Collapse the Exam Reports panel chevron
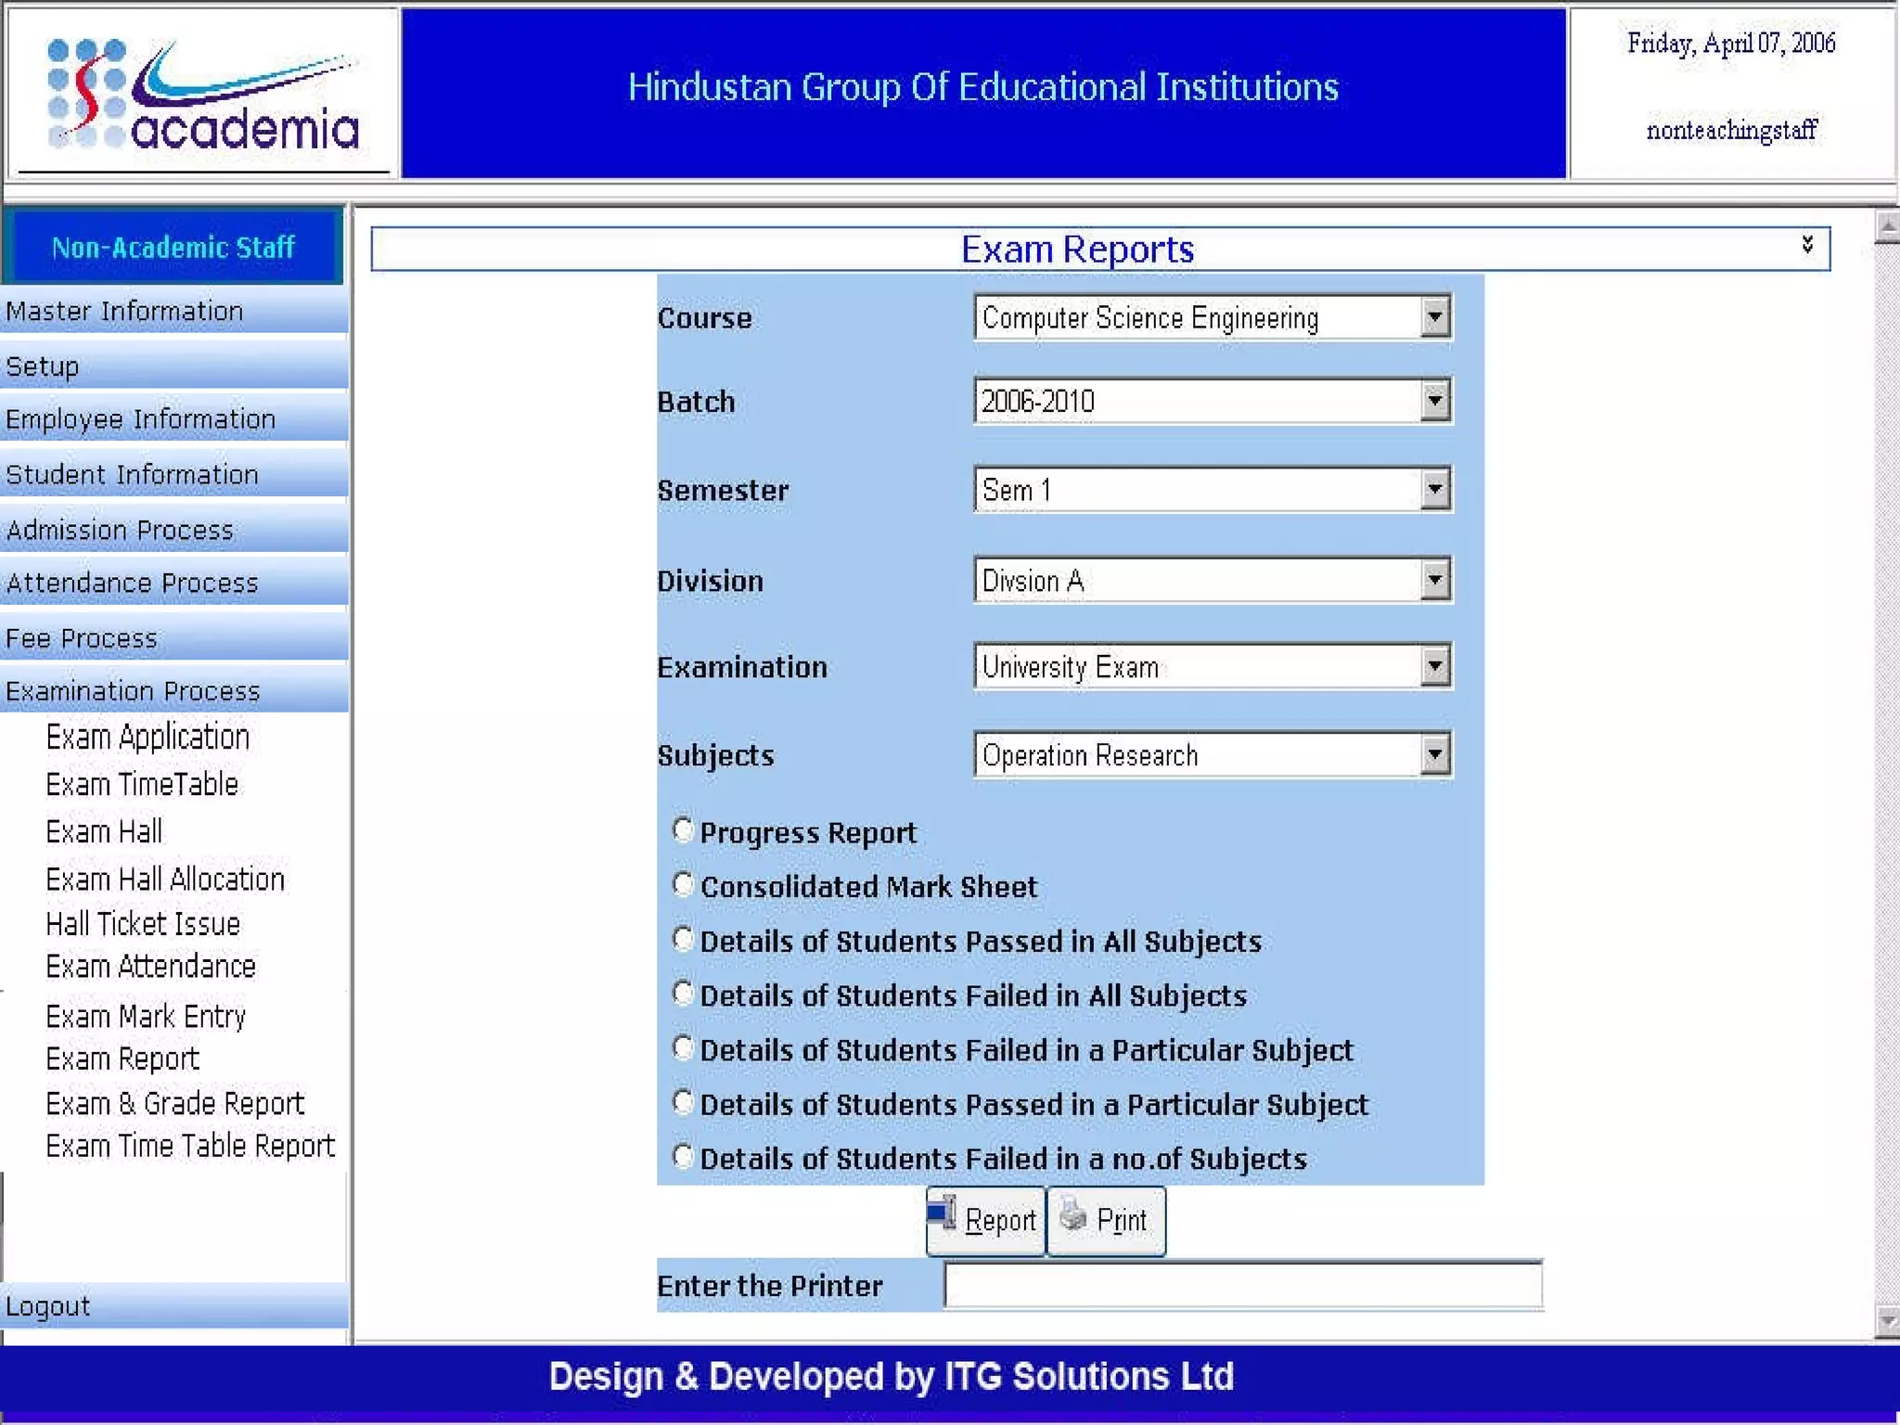Screen dimensions: 1900x1425 pos(1807,244)
